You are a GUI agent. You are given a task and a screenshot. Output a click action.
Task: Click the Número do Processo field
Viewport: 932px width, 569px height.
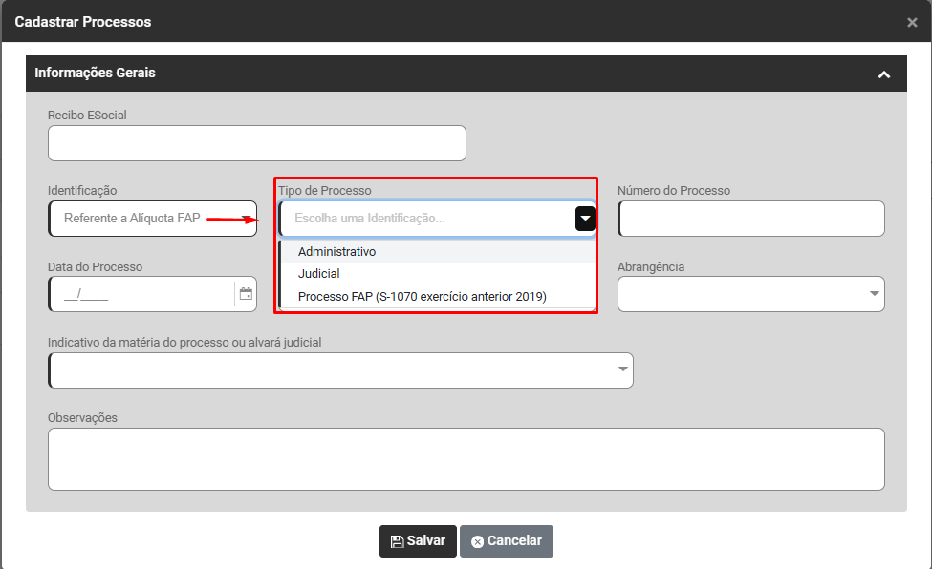point(751,219)
